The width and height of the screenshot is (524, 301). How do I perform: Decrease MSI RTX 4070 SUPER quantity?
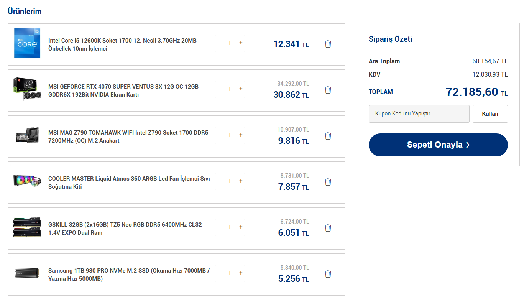click(x=218, y=89)
